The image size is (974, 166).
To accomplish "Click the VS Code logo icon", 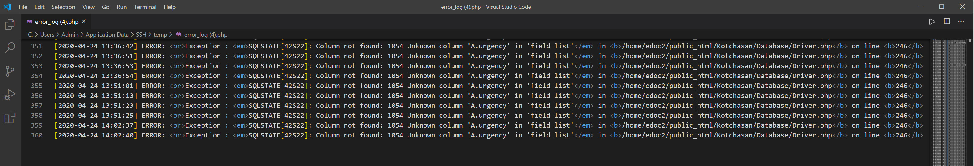I will [x=8, y=7].
